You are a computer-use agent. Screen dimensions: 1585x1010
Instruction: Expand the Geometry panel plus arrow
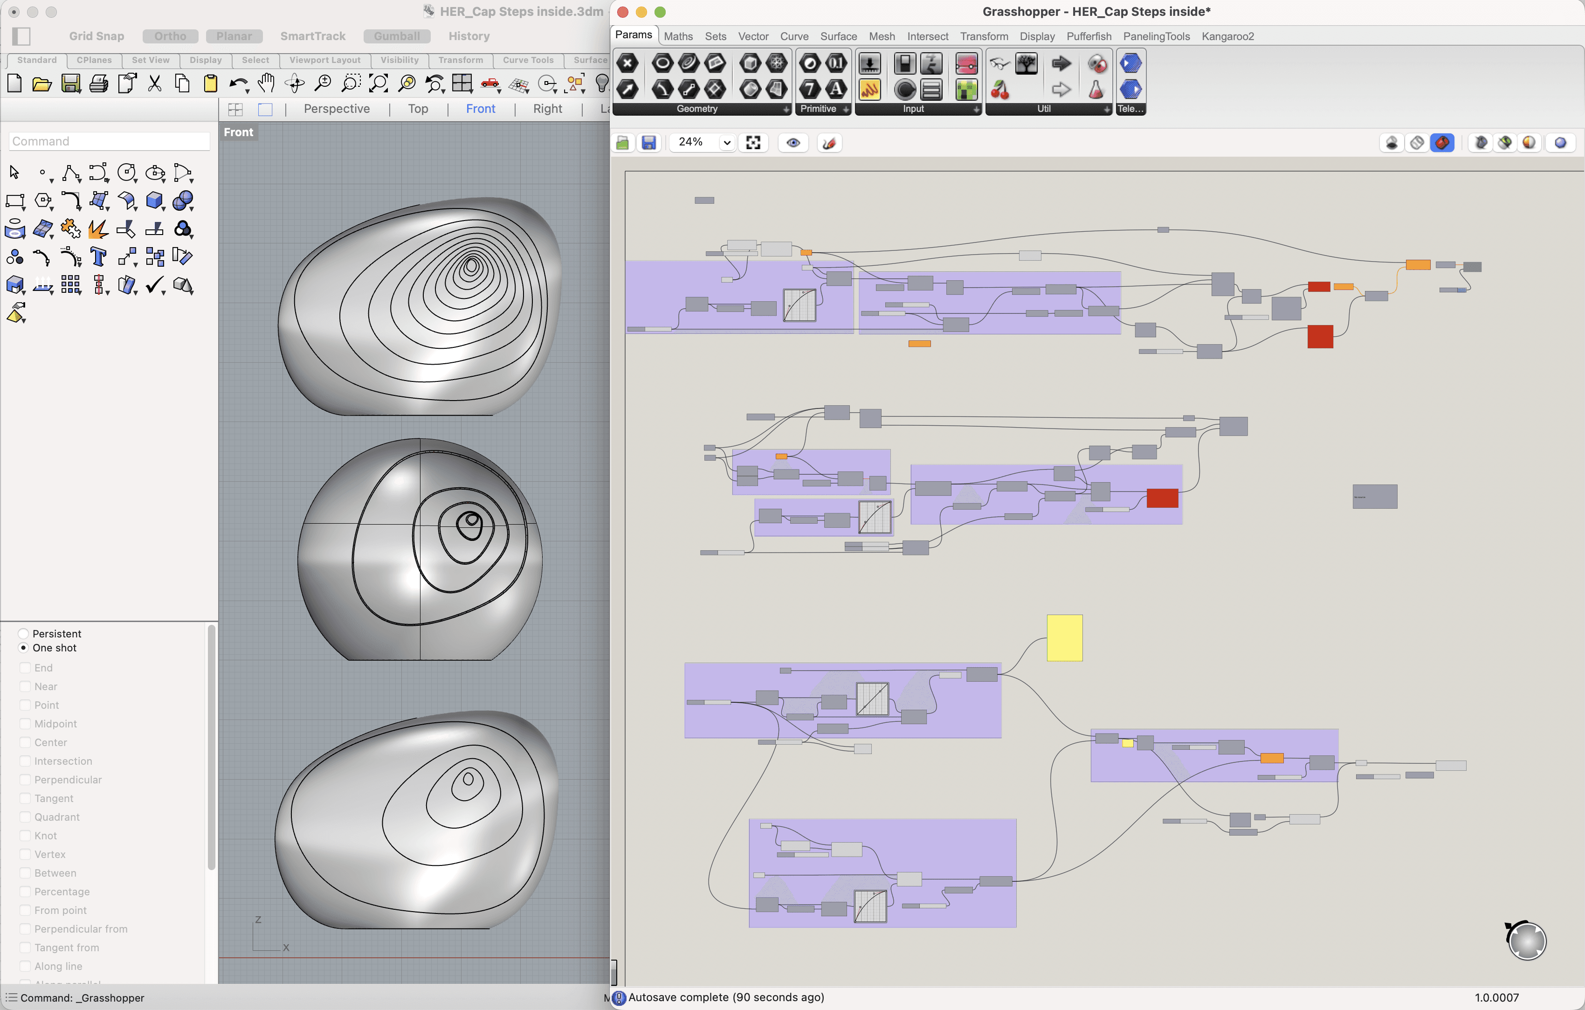(786, 109)
